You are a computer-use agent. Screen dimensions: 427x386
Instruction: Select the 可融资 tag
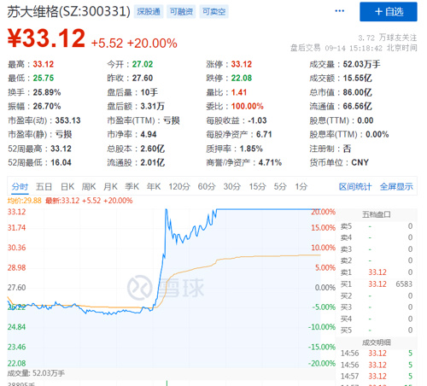click(x=181, y=12)
